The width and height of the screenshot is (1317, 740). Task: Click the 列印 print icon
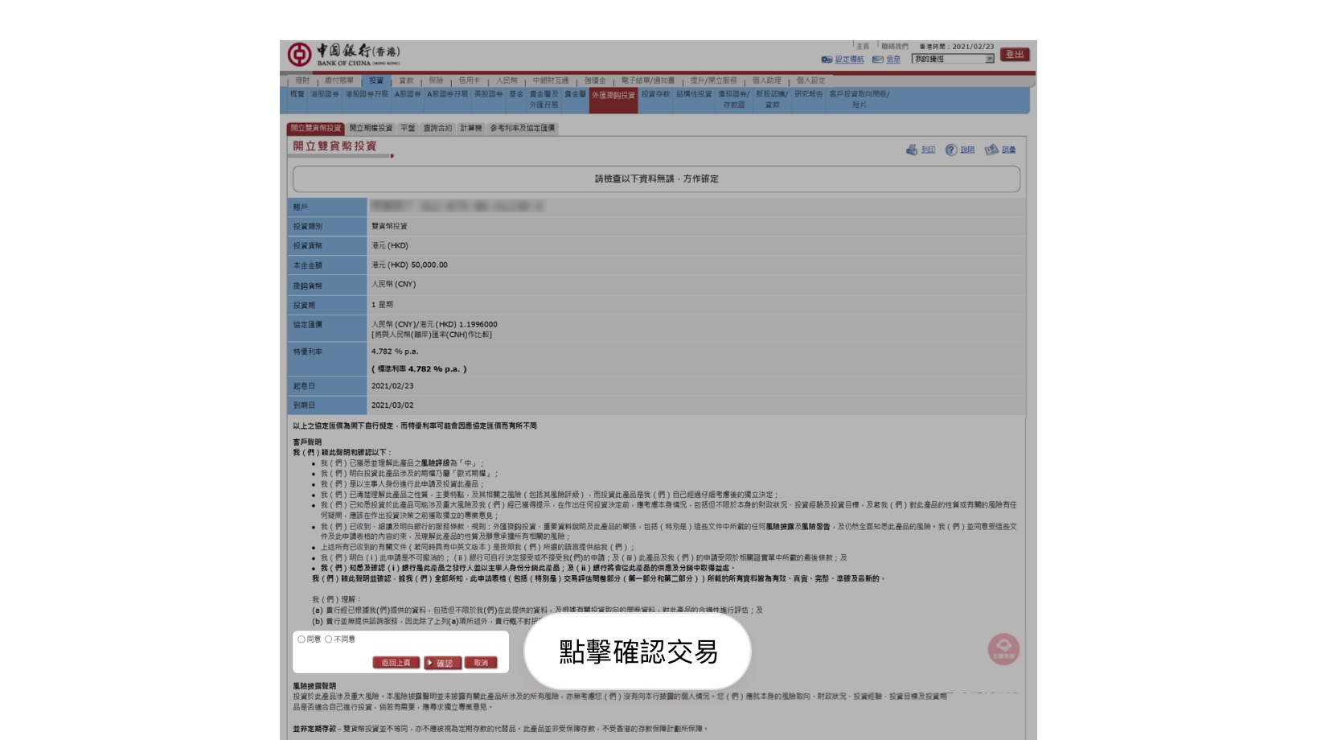[x=912, y=150]
